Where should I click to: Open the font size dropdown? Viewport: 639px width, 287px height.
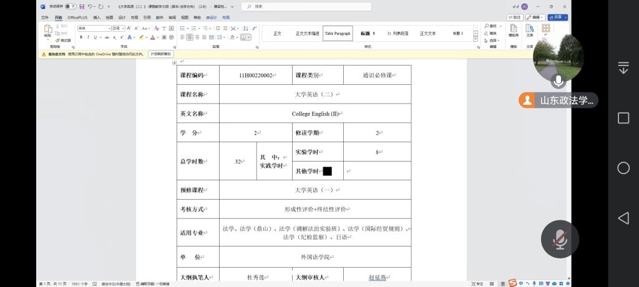(123, 28)
